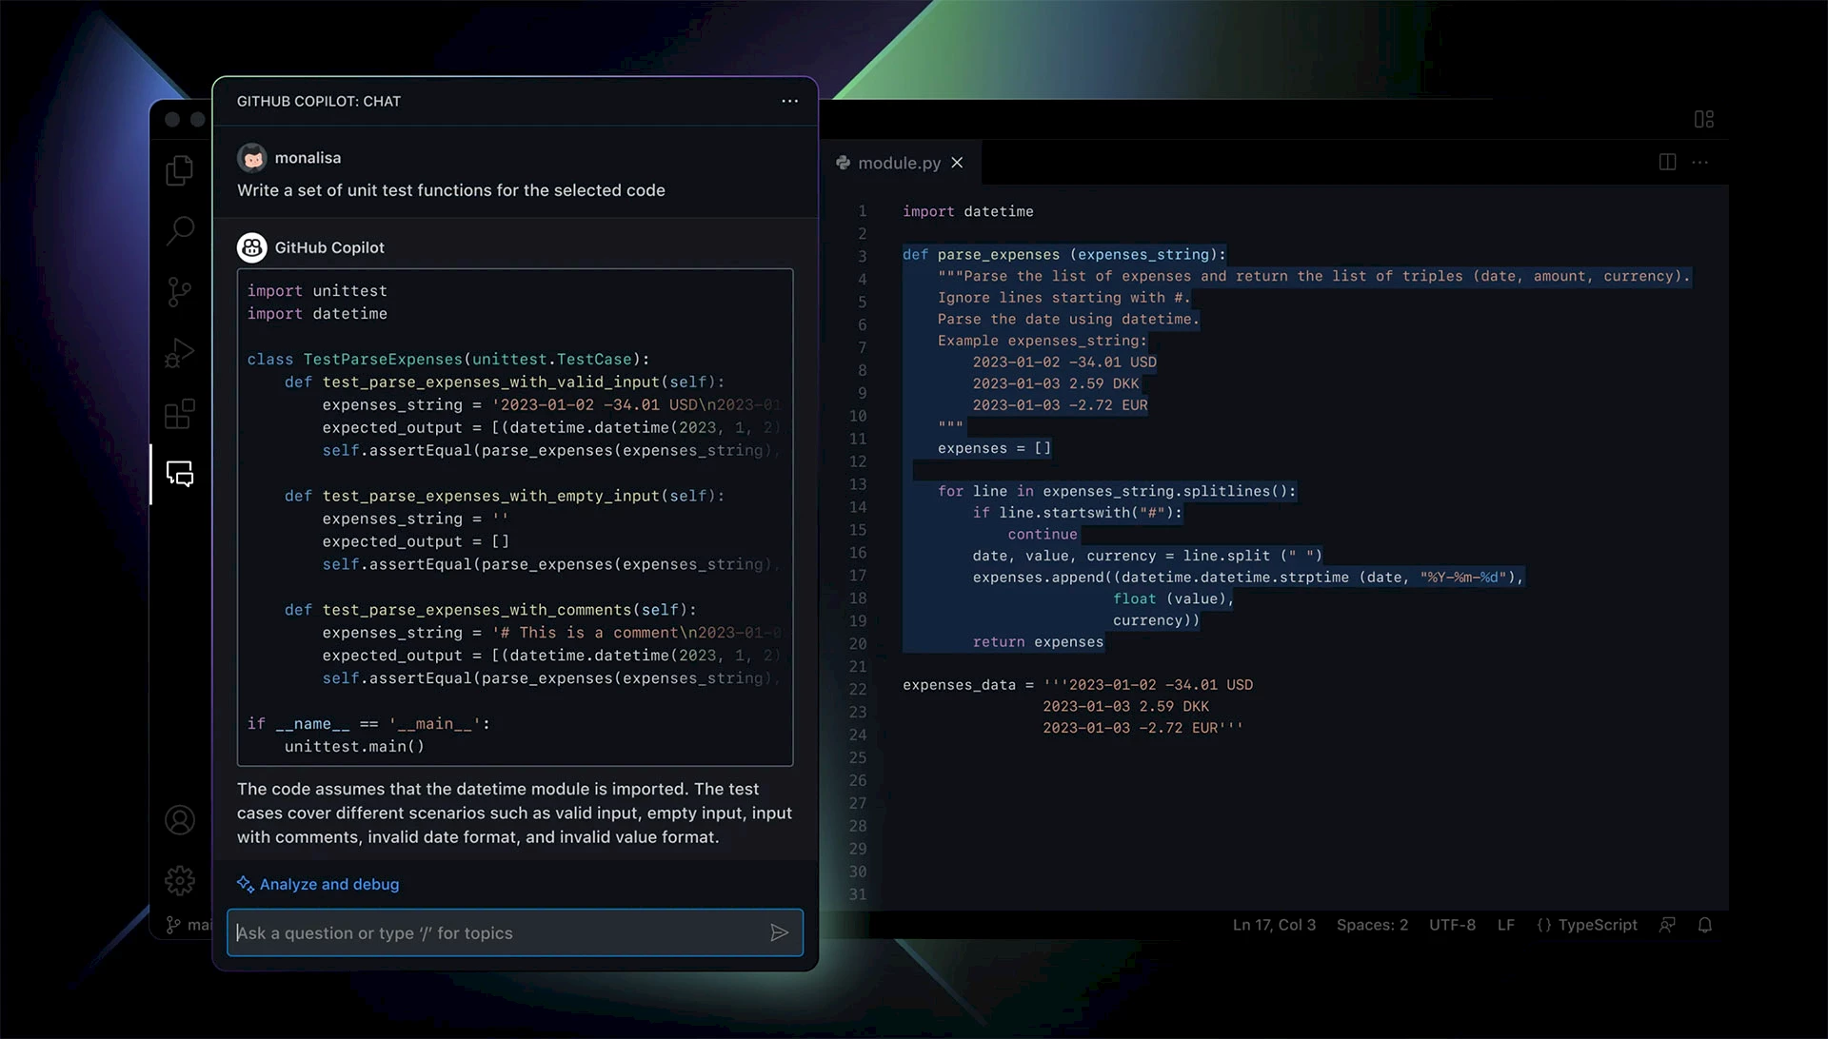Open the GitHub Copilot Chat icon
Viewport: 1828px width, 1039px height.
[180, 476]
